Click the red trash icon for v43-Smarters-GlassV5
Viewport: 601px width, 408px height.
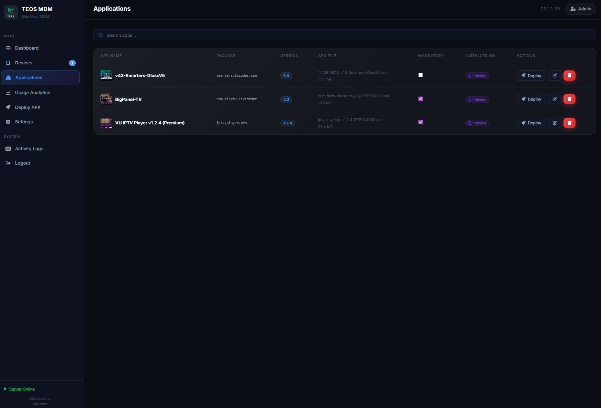[569, 76]
